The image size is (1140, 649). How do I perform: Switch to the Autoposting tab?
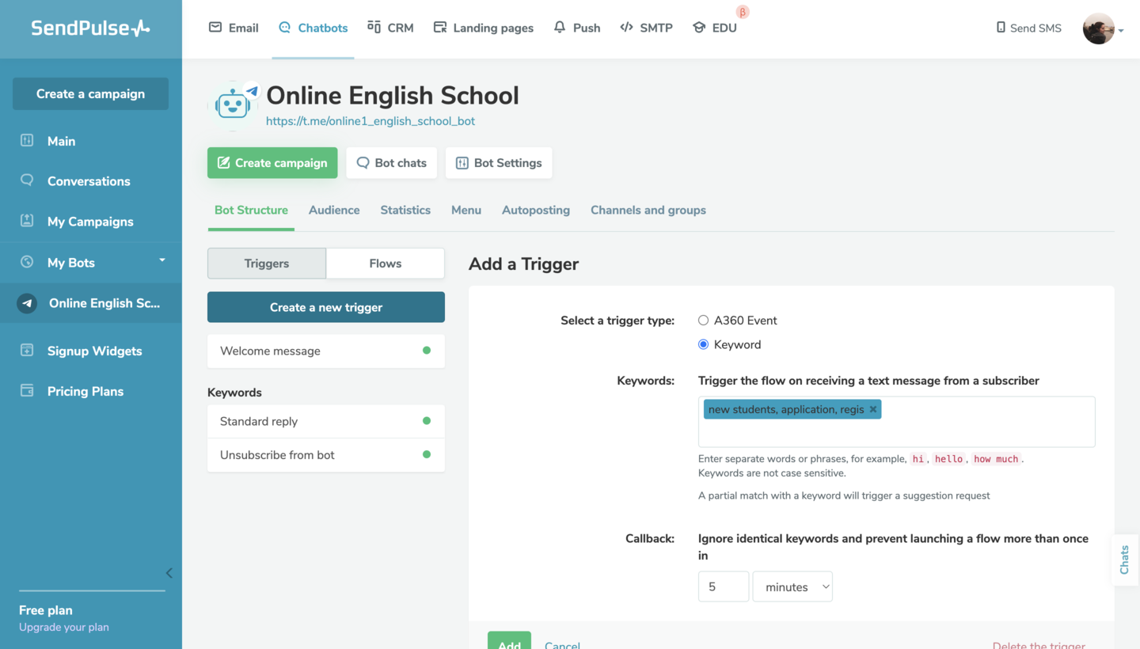(x=536, y=211)
